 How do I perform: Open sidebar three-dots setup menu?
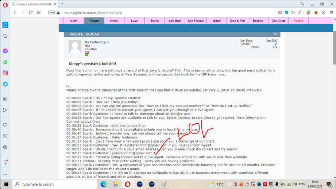click(5, 174)
